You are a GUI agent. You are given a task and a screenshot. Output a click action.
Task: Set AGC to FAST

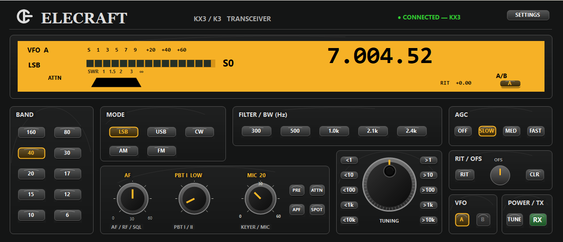point(536,131)
